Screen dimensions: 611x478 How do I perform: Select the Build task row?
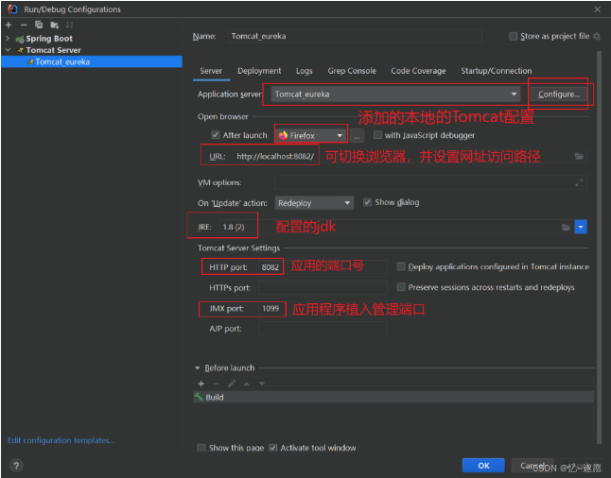393,397
